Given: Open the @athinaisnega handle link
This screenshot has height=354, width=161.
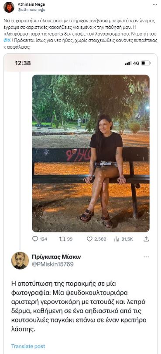Looking at the screenshot, I should [31, 10].
